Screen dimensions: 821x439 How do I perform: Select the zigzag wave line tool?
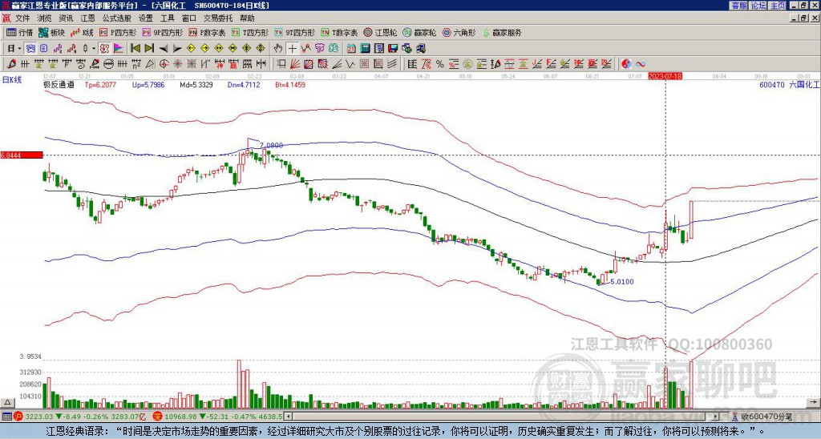click(x=350, y=64)
